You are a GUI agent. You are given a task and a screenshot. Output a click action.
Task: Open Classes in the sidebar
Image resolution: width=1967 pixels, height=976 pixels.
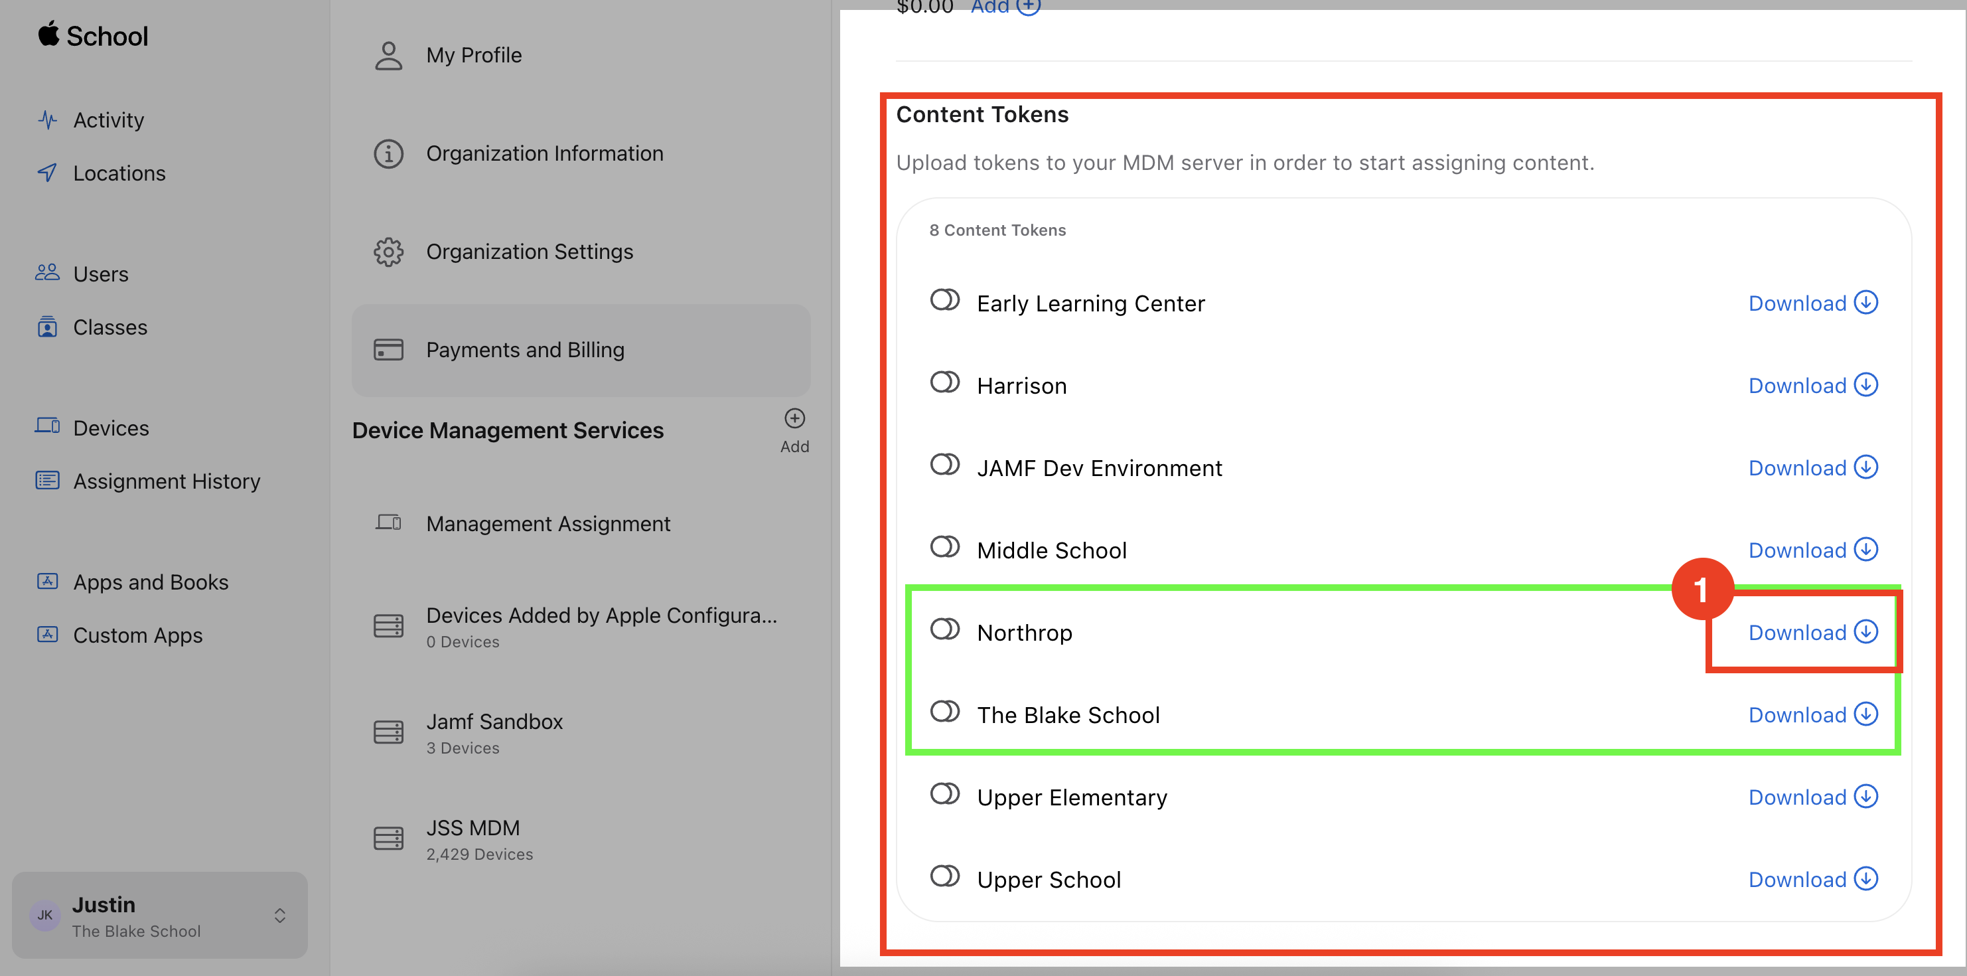point(110,327)
